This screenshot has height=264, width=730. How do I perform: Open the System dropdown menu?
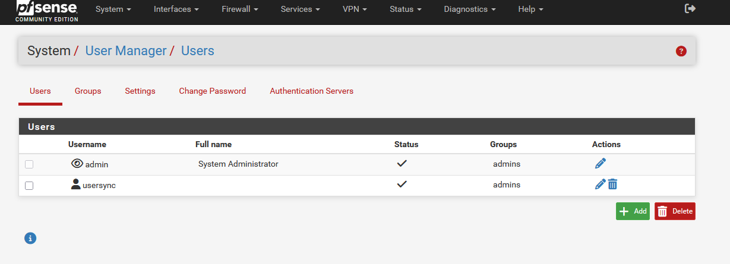point(113,9)
